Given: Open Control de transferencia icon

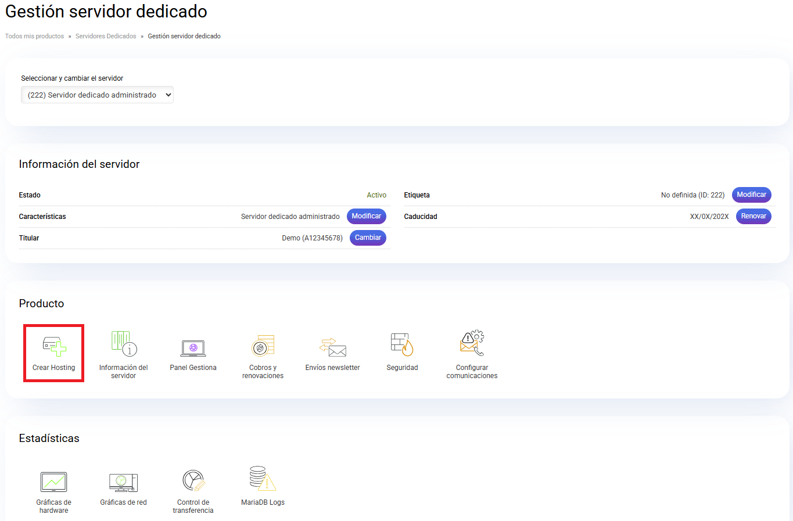Looking at the screenshot, I should (193, 481).
